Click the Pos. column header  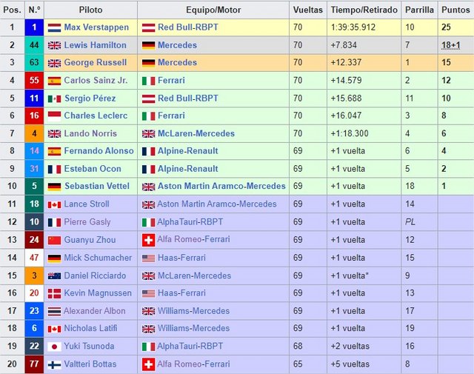coord(13,10)
